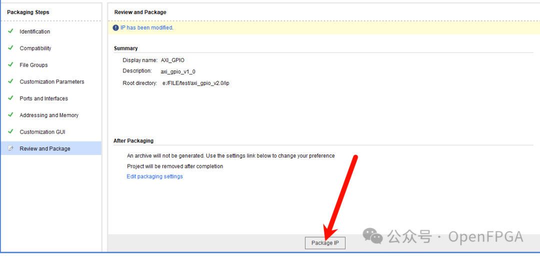The image size is (540, 258).
Task: Click the green checkmark beside Identification
Action: 10,31
